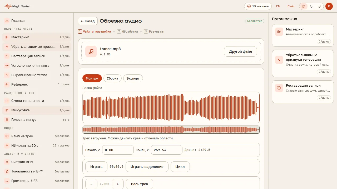Select system theme with the monitor toggle
This screenshot has height=189, width=337.
[319, 6]
